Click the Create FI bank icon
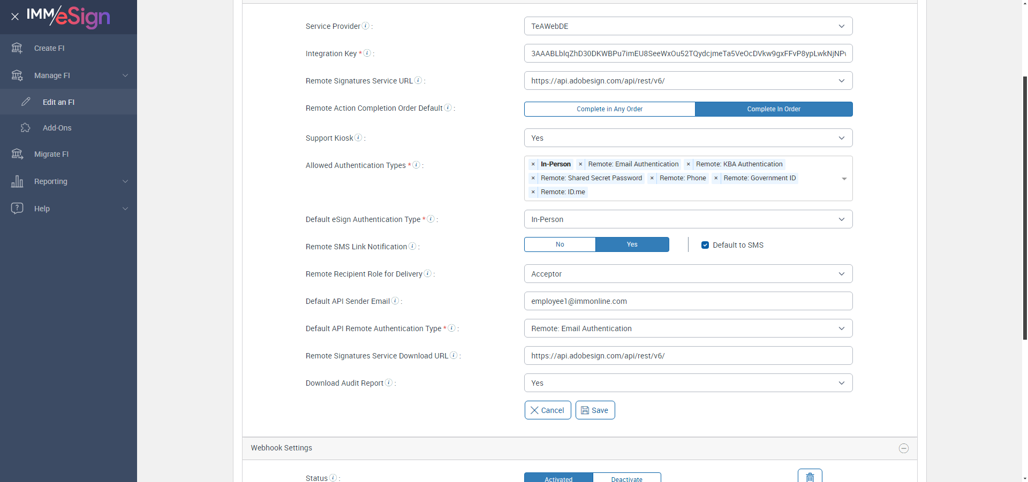Image resolution: width=1028 pixels, height=482 pixels. pyautogui.click(x=17, y=48)
